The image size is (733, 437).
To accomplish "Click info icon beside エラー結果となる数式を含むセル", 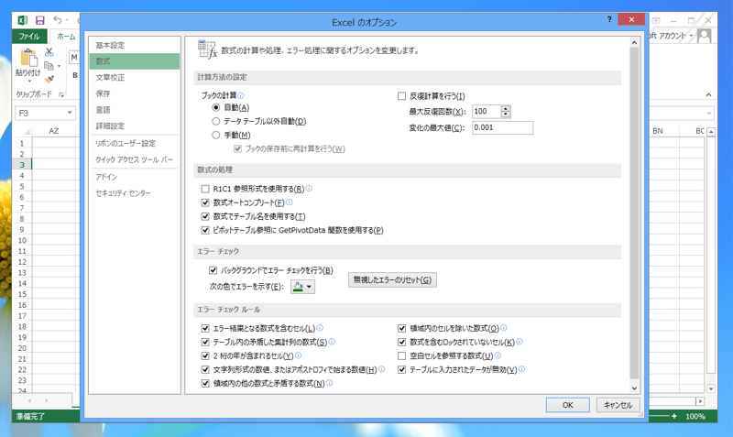I will 320,328.
